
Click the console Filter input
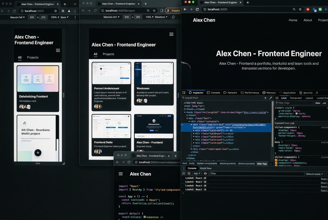[257, 174]
